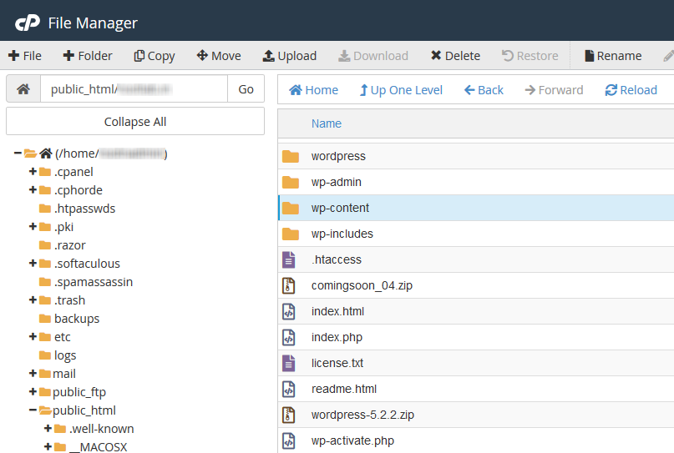Click Collapse All button
Image resolution: width=674 pixels, height=453 pixels.
click(135, 122)
